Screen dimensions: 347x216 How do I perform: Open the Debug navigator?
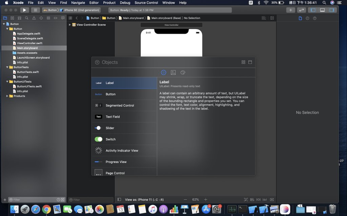[x=48, y=18]
